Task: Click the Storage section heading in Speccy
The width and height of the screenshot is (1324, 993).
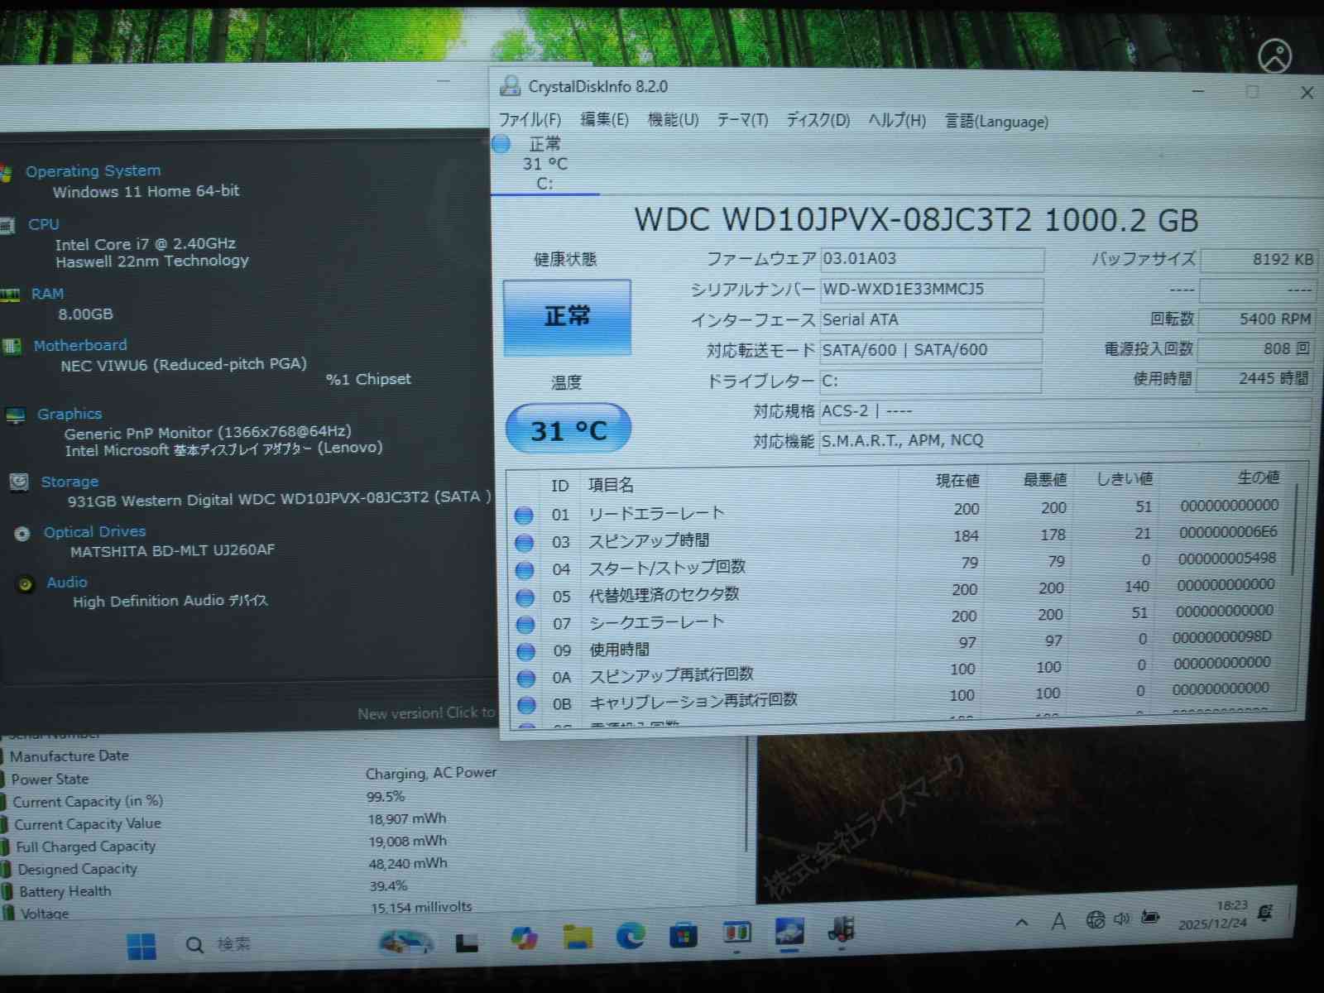Action: tap(70, 482)
